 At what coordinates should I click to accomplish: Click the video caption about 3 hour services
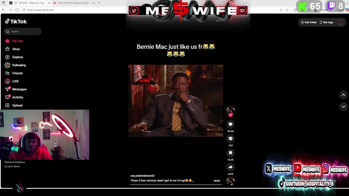coord(162,180)
